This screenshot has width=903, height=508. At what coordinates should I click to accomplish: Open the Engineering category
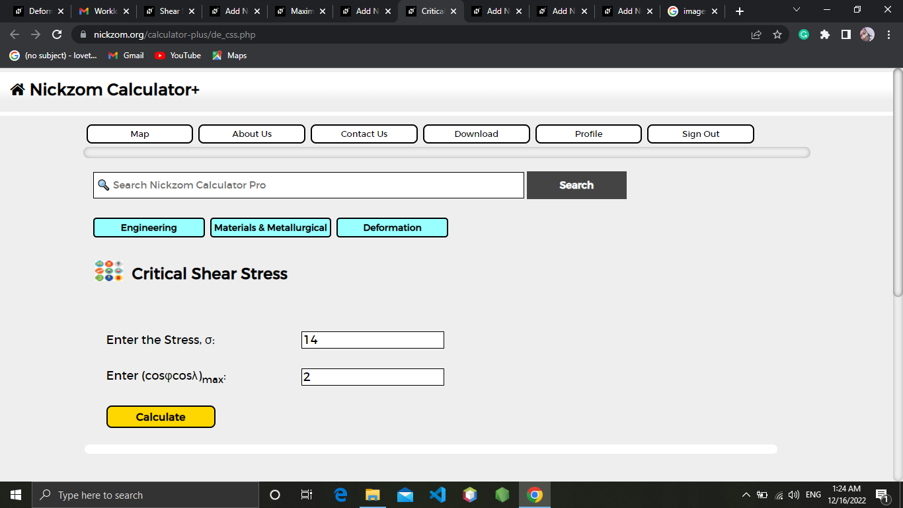(149, 228)
